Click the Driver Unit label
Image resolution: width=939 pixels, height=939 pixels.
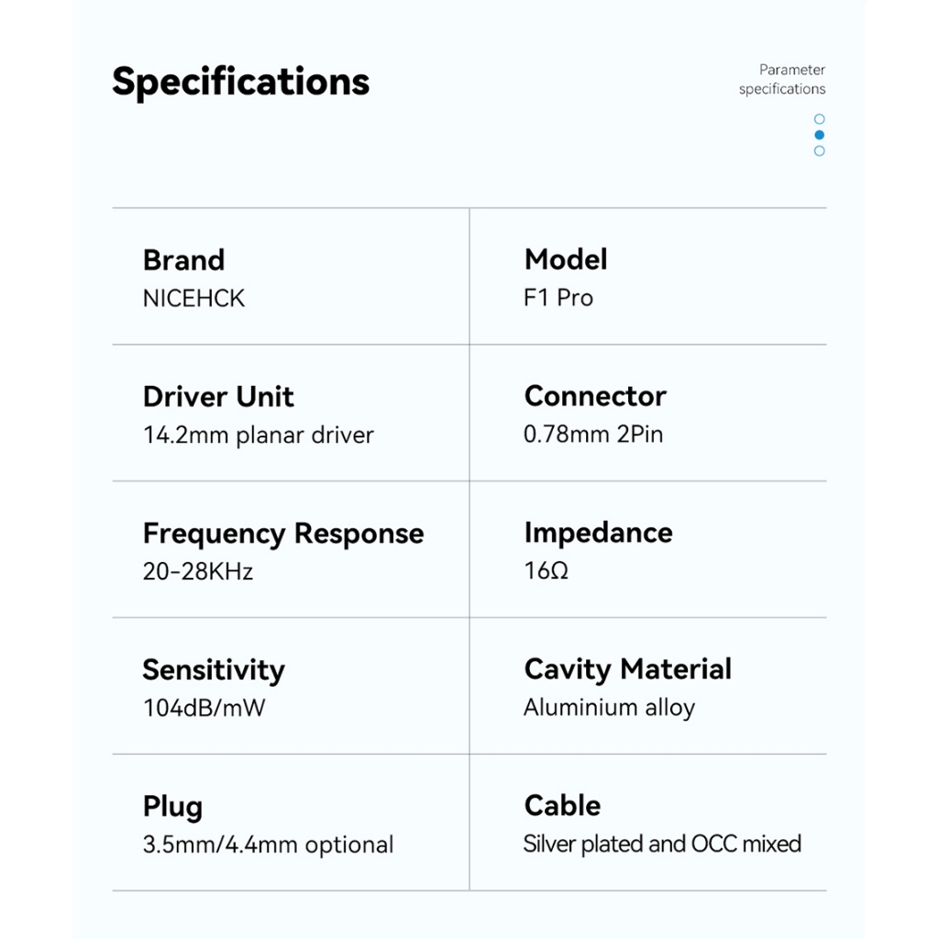[218, 397]
